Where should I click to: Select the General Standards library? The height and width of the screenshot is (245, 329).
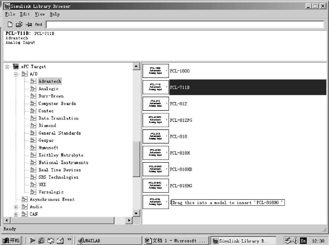point(60,133)
